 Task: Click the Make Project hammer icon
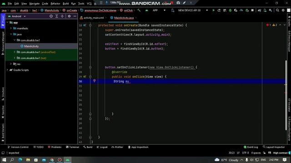pyautogui.click(x=139, y=10)
